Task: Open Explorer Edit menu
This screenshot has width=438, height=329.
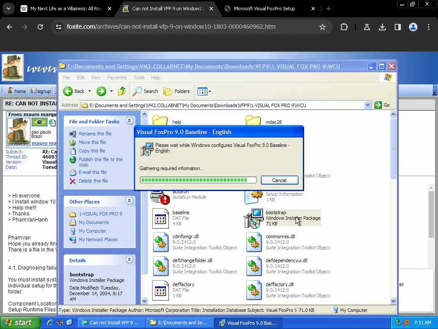Action: [x=80, y=78]
